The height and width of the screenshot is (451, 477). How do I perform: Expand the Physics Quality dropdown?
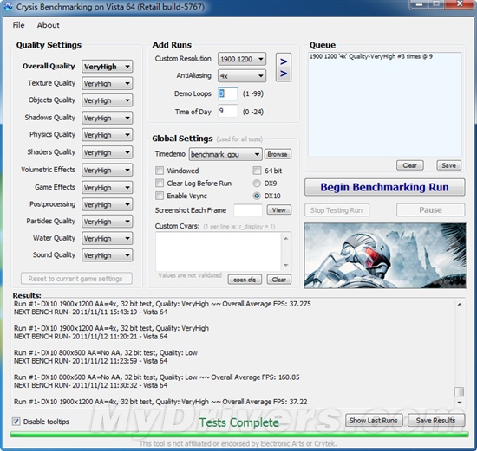click(107, 135)
